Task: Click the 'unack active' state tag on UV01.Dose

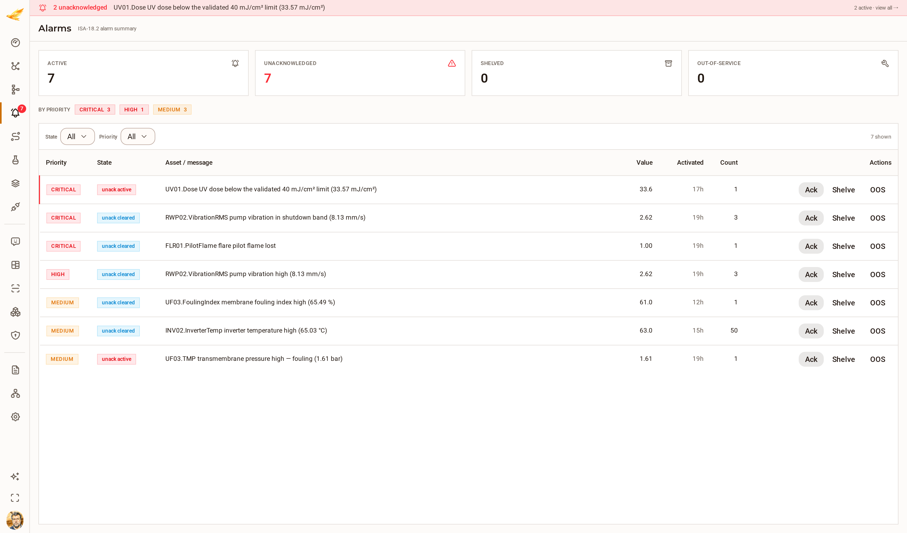Action: 117,189
